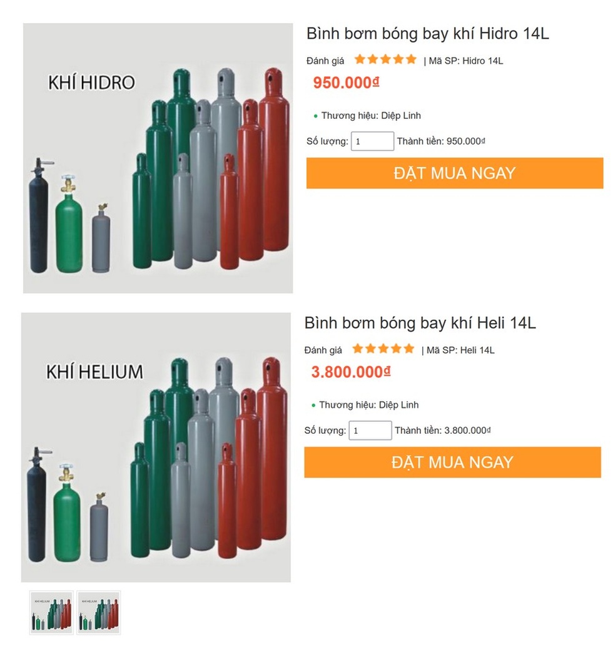Click the quantity field for Heli 14L

[370, 430]
